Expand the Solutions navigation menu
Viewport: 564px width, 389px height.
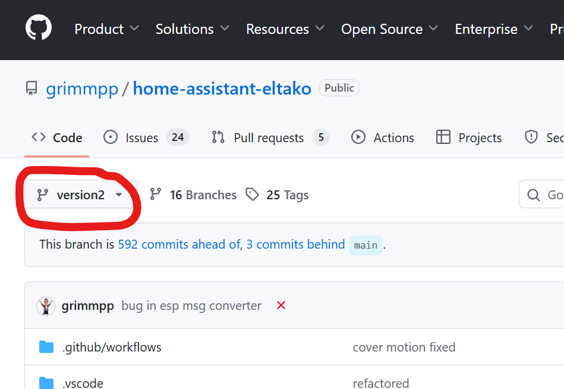[192, 29]
